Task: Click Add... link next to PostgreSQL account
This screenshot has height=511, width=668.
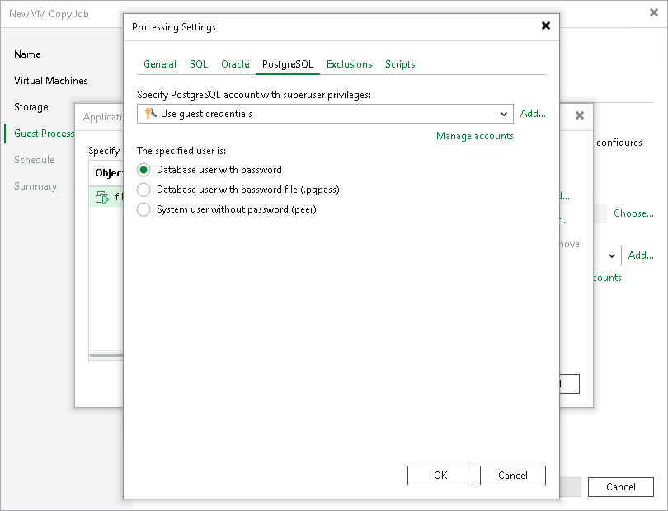Action: (x=533, y=114)
